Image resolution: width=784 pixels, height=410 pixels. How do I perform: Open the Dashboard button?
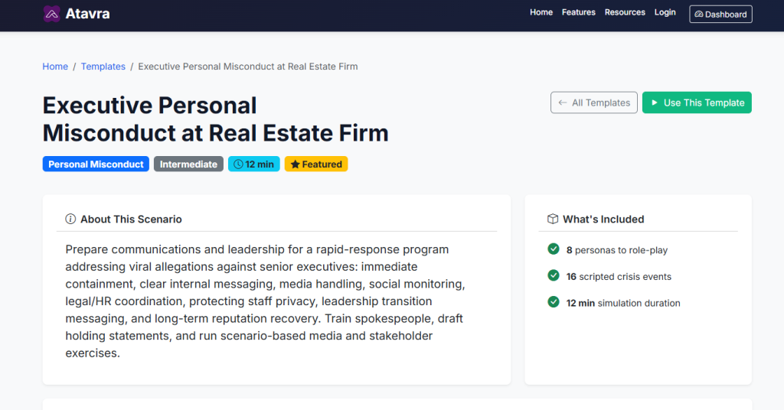720,15
